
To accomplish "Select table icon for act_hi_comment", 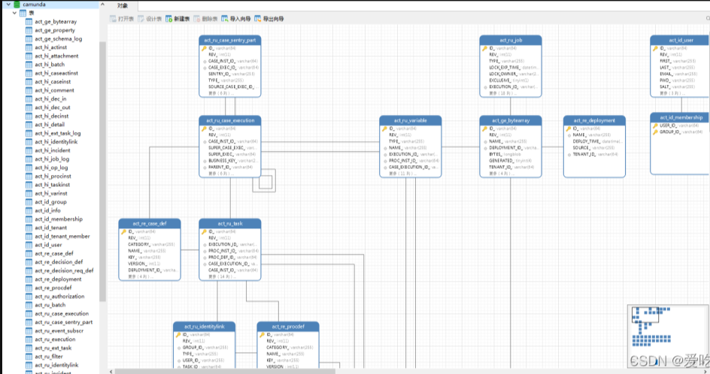I will point(29,90).
